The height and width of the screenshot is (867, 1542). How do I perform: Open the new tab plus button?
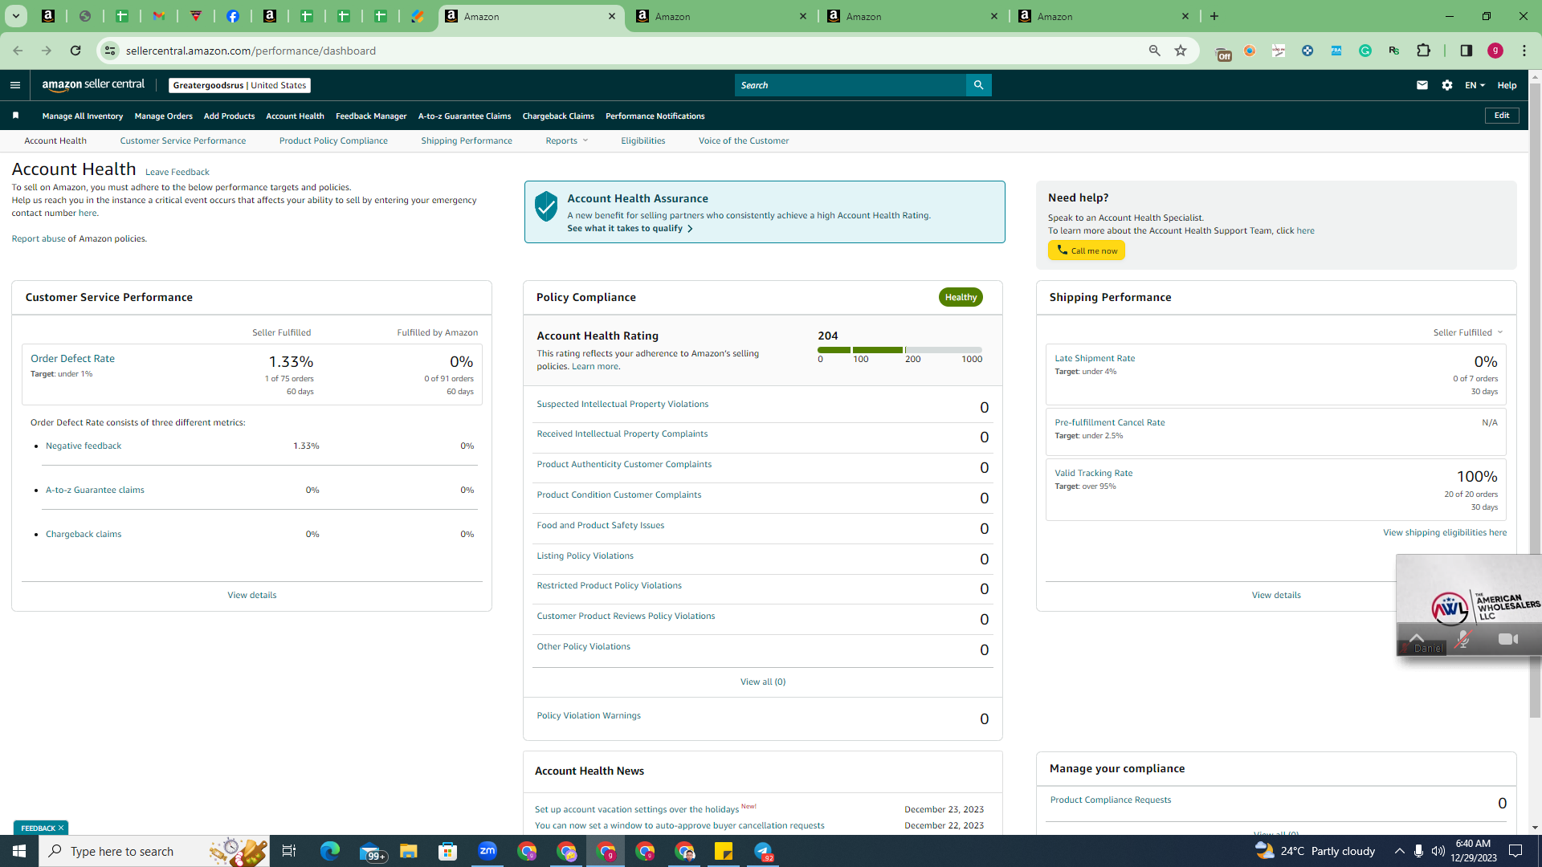point(1214,16)
